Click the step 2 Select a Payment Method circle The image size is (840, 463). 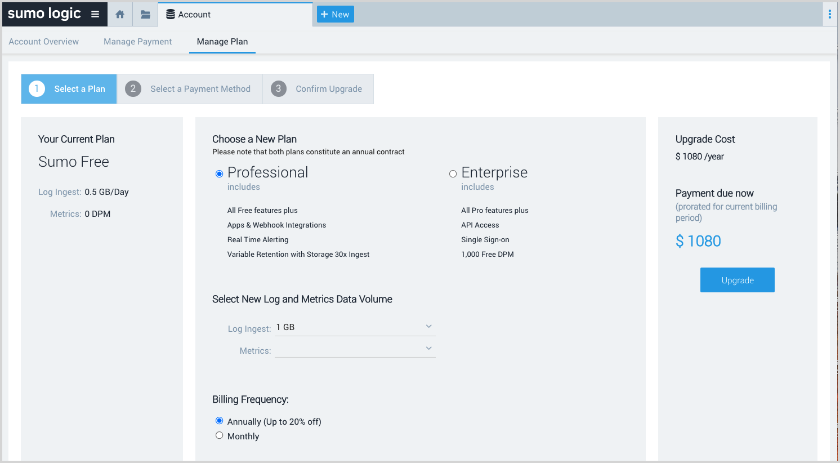(x=133, y=88)
